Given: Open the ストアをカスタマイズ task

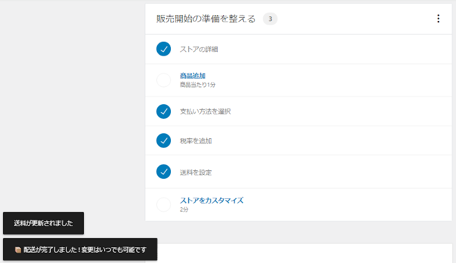Looking at the screenshot, I should [x=212, y=201].
